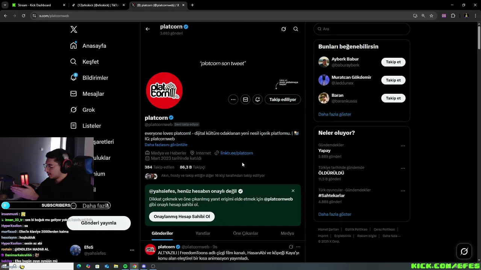
Task: Bookmark this page with star icon
Action: 431,16
